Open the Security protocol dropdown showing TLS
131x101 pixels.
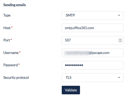[x=93, y=77]
